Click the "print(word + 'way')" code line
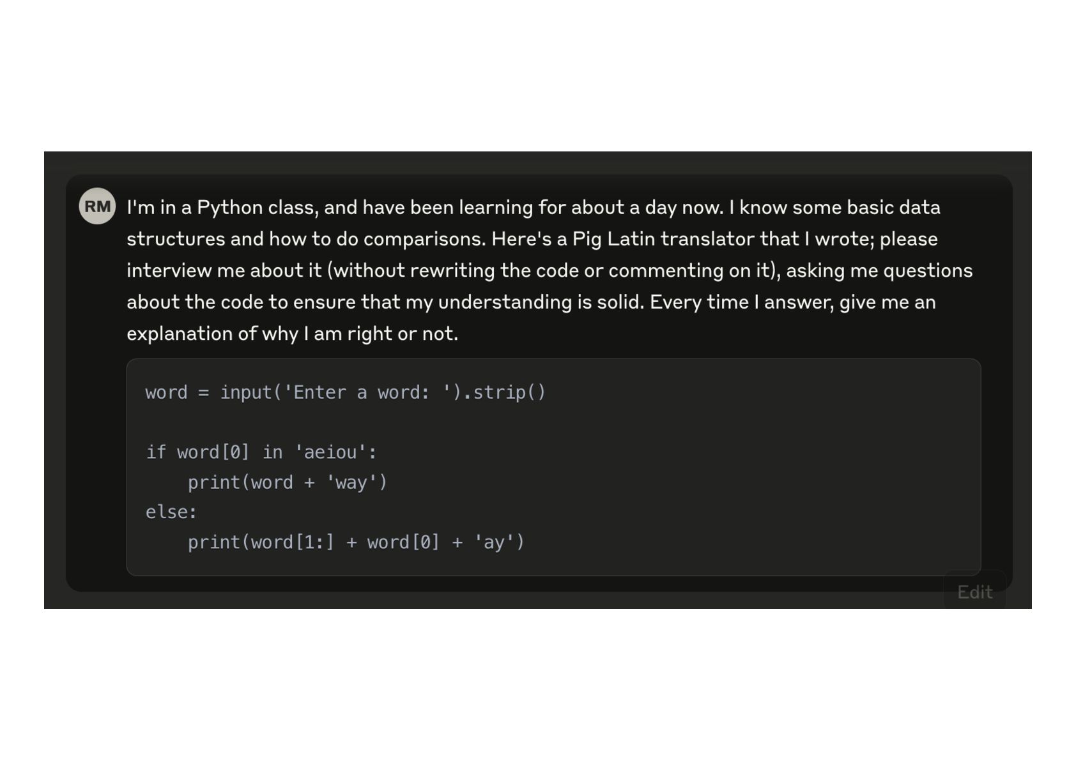1076x761 pixels. [x=288, y=482]
